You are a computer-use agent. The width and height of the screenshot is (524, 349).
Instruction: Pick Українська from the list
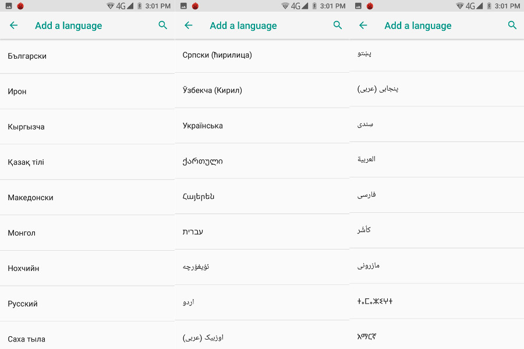(x=262, y=126)
